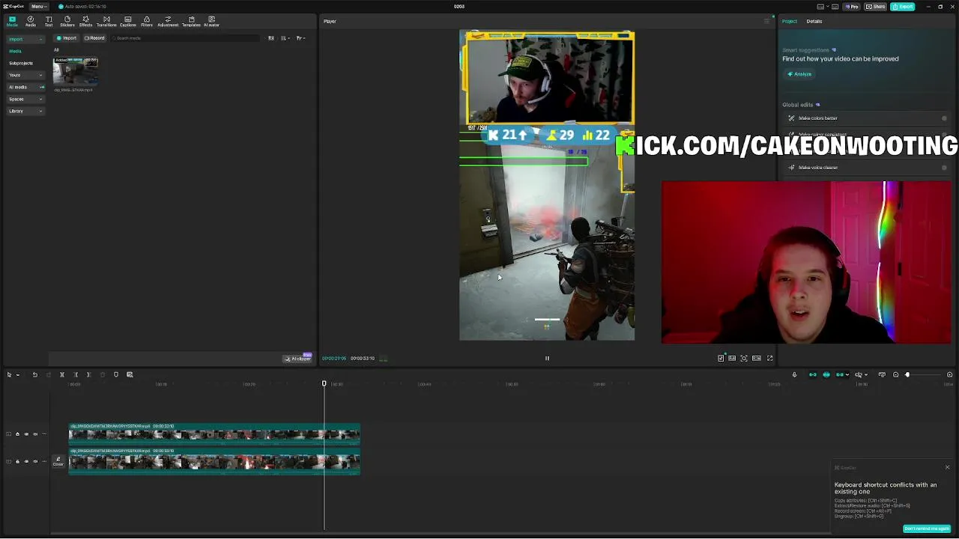Screen dimensions: 959x539
Task: Open the Audio panel in top toolbar
Action: pyautogui.click(x=30, y=21)
